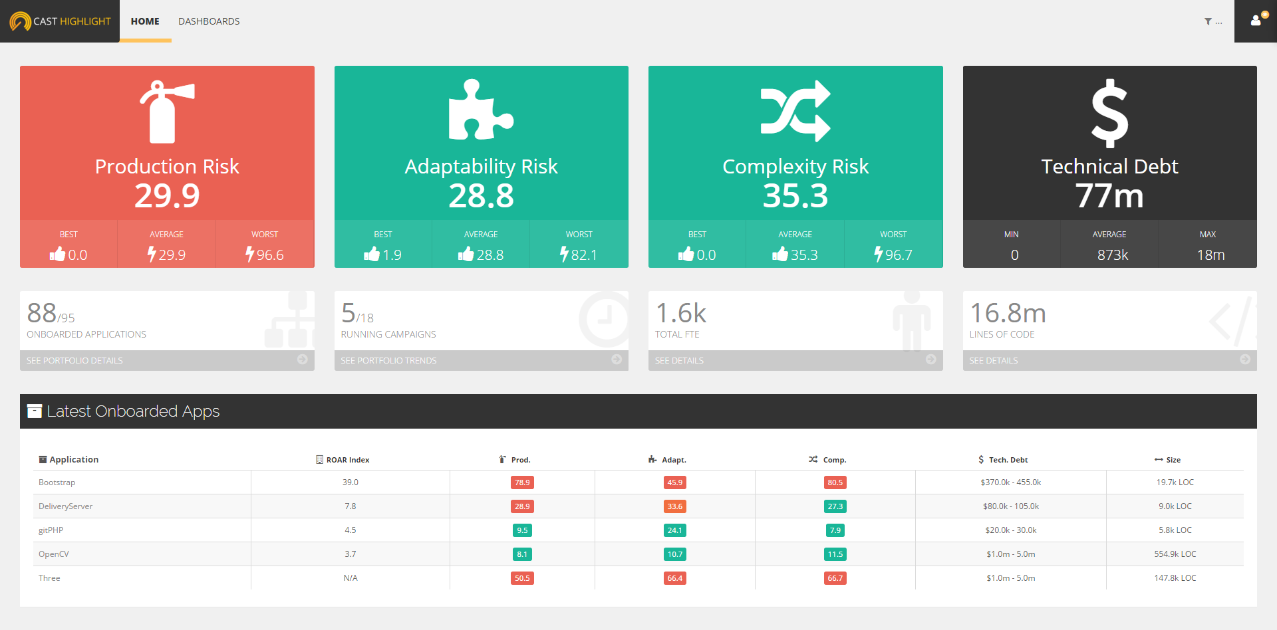This screenshot has width=1277, height=630.
Task: Click Production Risk WORST value 96.6
Action: pyautogui.click(x=265, y=255)
